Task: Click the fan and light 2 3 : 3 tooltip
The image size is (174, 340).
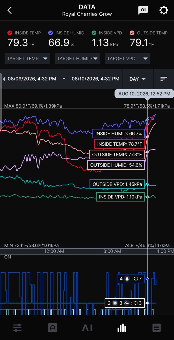Action: 125,303
